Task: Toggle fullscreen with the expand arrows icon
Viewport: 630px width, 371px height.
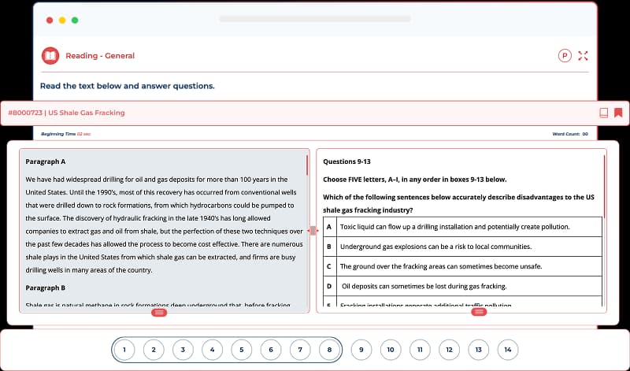Action: click(583, 56)
